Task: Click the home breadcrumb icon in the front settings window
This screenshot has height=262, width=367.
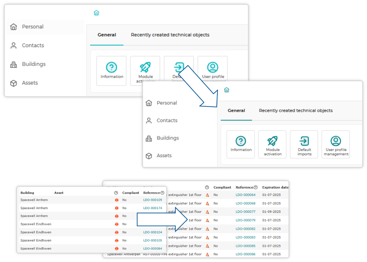Action: (226, 90)
